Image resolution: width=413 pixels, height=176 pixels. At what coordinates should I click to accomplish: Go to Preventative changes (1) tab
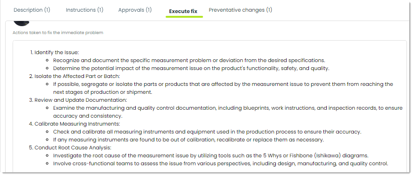[240, 10]
